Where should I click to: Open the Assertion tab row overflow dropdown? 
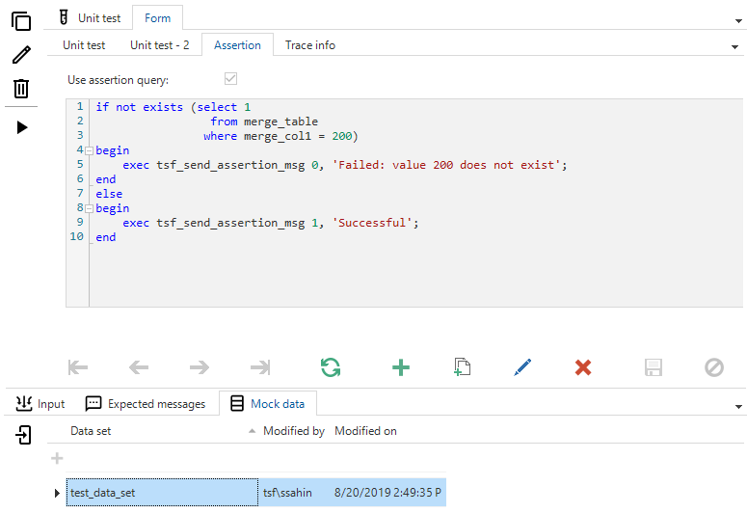[734, 46]
